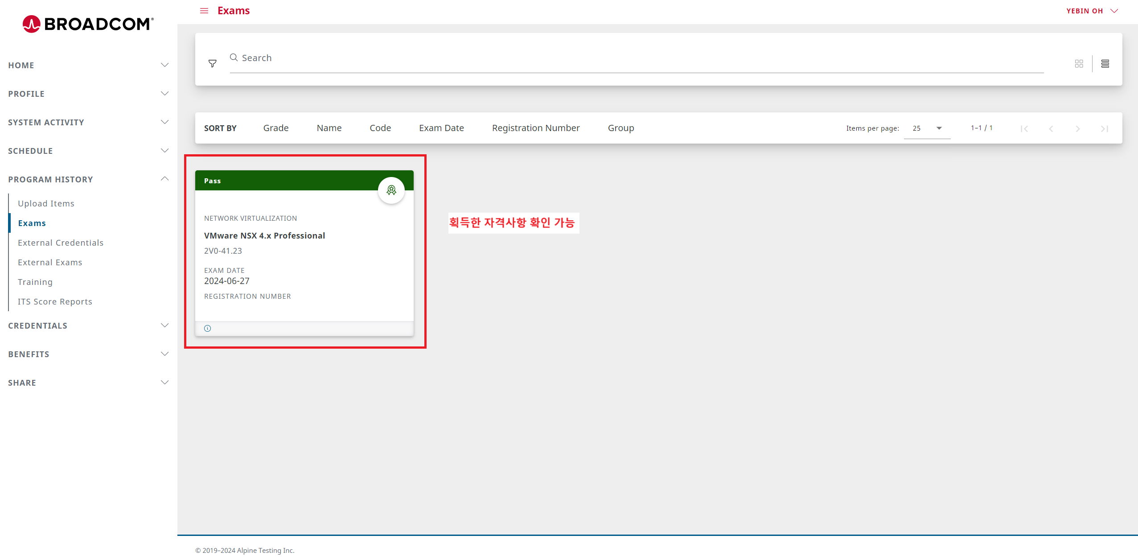Switch to grid card view icon

(1079, 64)
